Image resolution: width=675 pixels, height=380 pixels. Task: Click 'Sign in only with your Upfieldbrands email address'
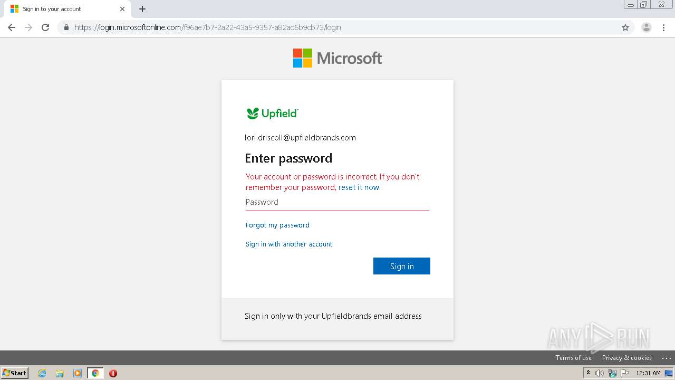coord(333,316)
